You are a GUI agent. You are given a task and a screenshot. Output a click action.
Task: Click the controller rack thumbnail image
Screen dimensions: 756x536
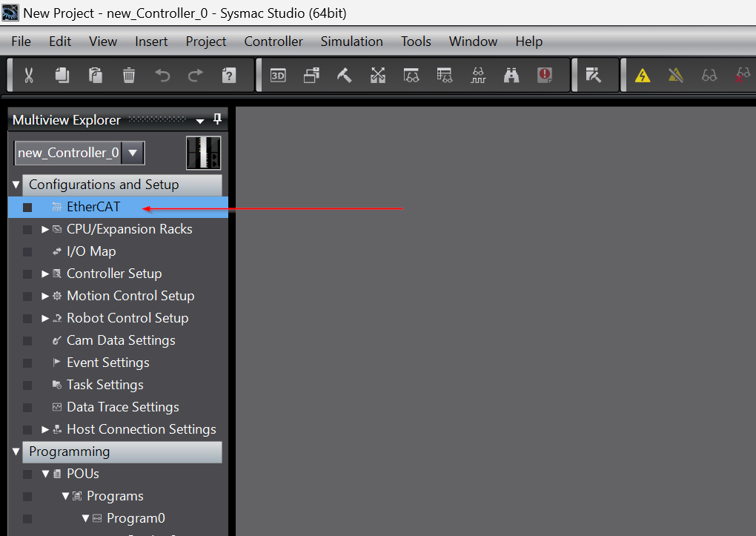click(x=204, y=153)
